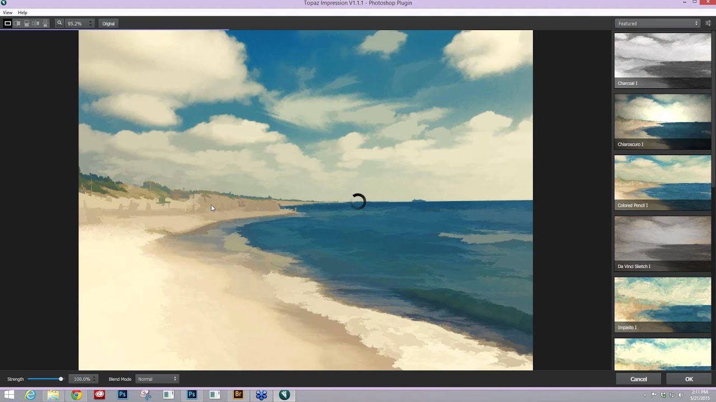
Task: Open Internet Explorer from the taskbar
Action: (x=30, y=395)
